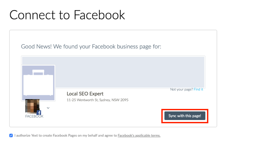Select the Local SEO Expert page name
This screenshot has width=254, height=154.
(85, 94)
